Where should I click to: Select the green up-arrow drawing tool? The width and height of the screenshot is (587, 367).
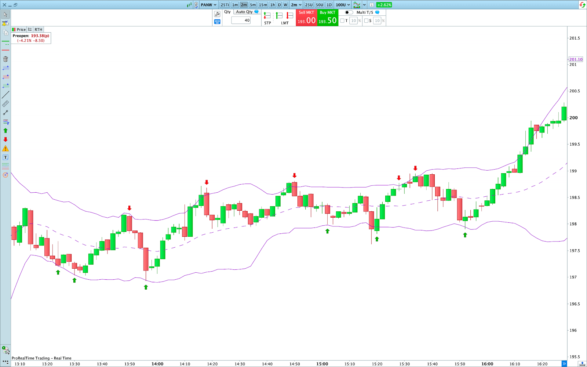6,131
